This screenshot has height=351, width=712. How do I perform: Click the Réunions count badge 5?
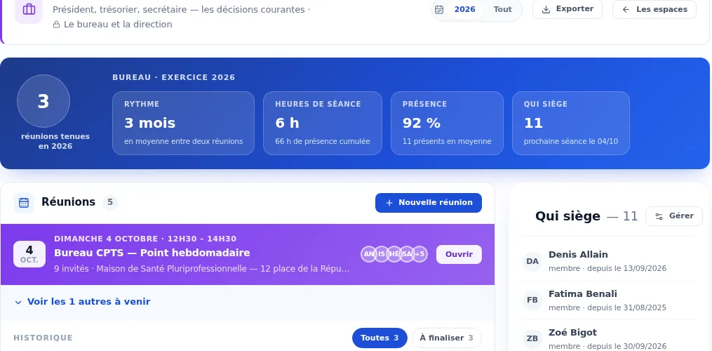pos(110,202)
